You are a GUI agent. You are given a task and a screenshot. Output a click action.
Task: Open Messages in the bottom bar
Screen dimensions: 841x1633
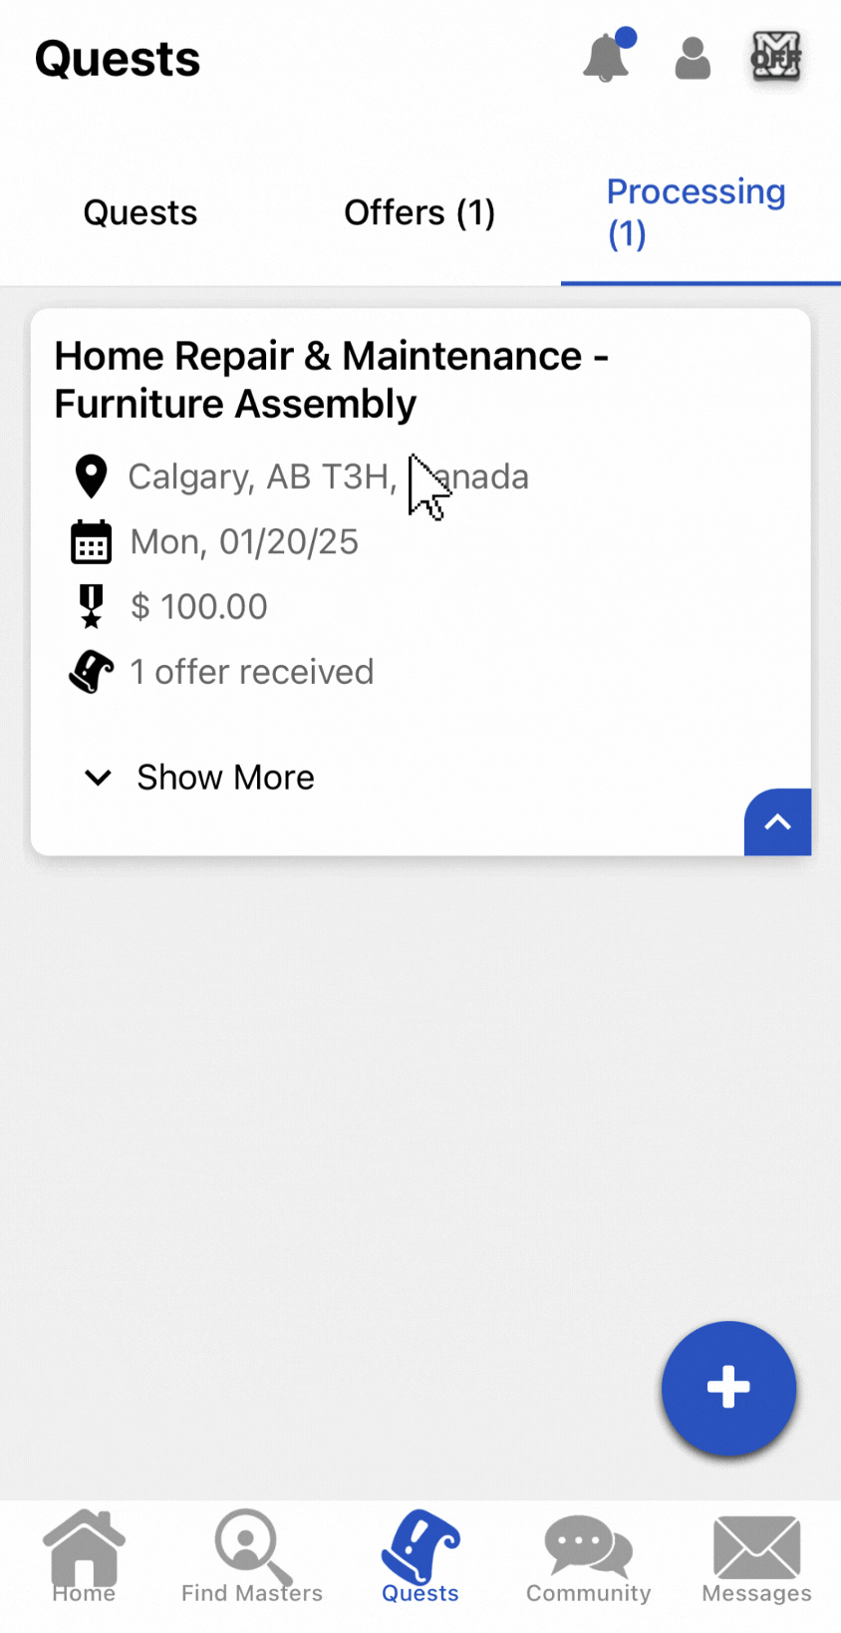(756, 1557)
